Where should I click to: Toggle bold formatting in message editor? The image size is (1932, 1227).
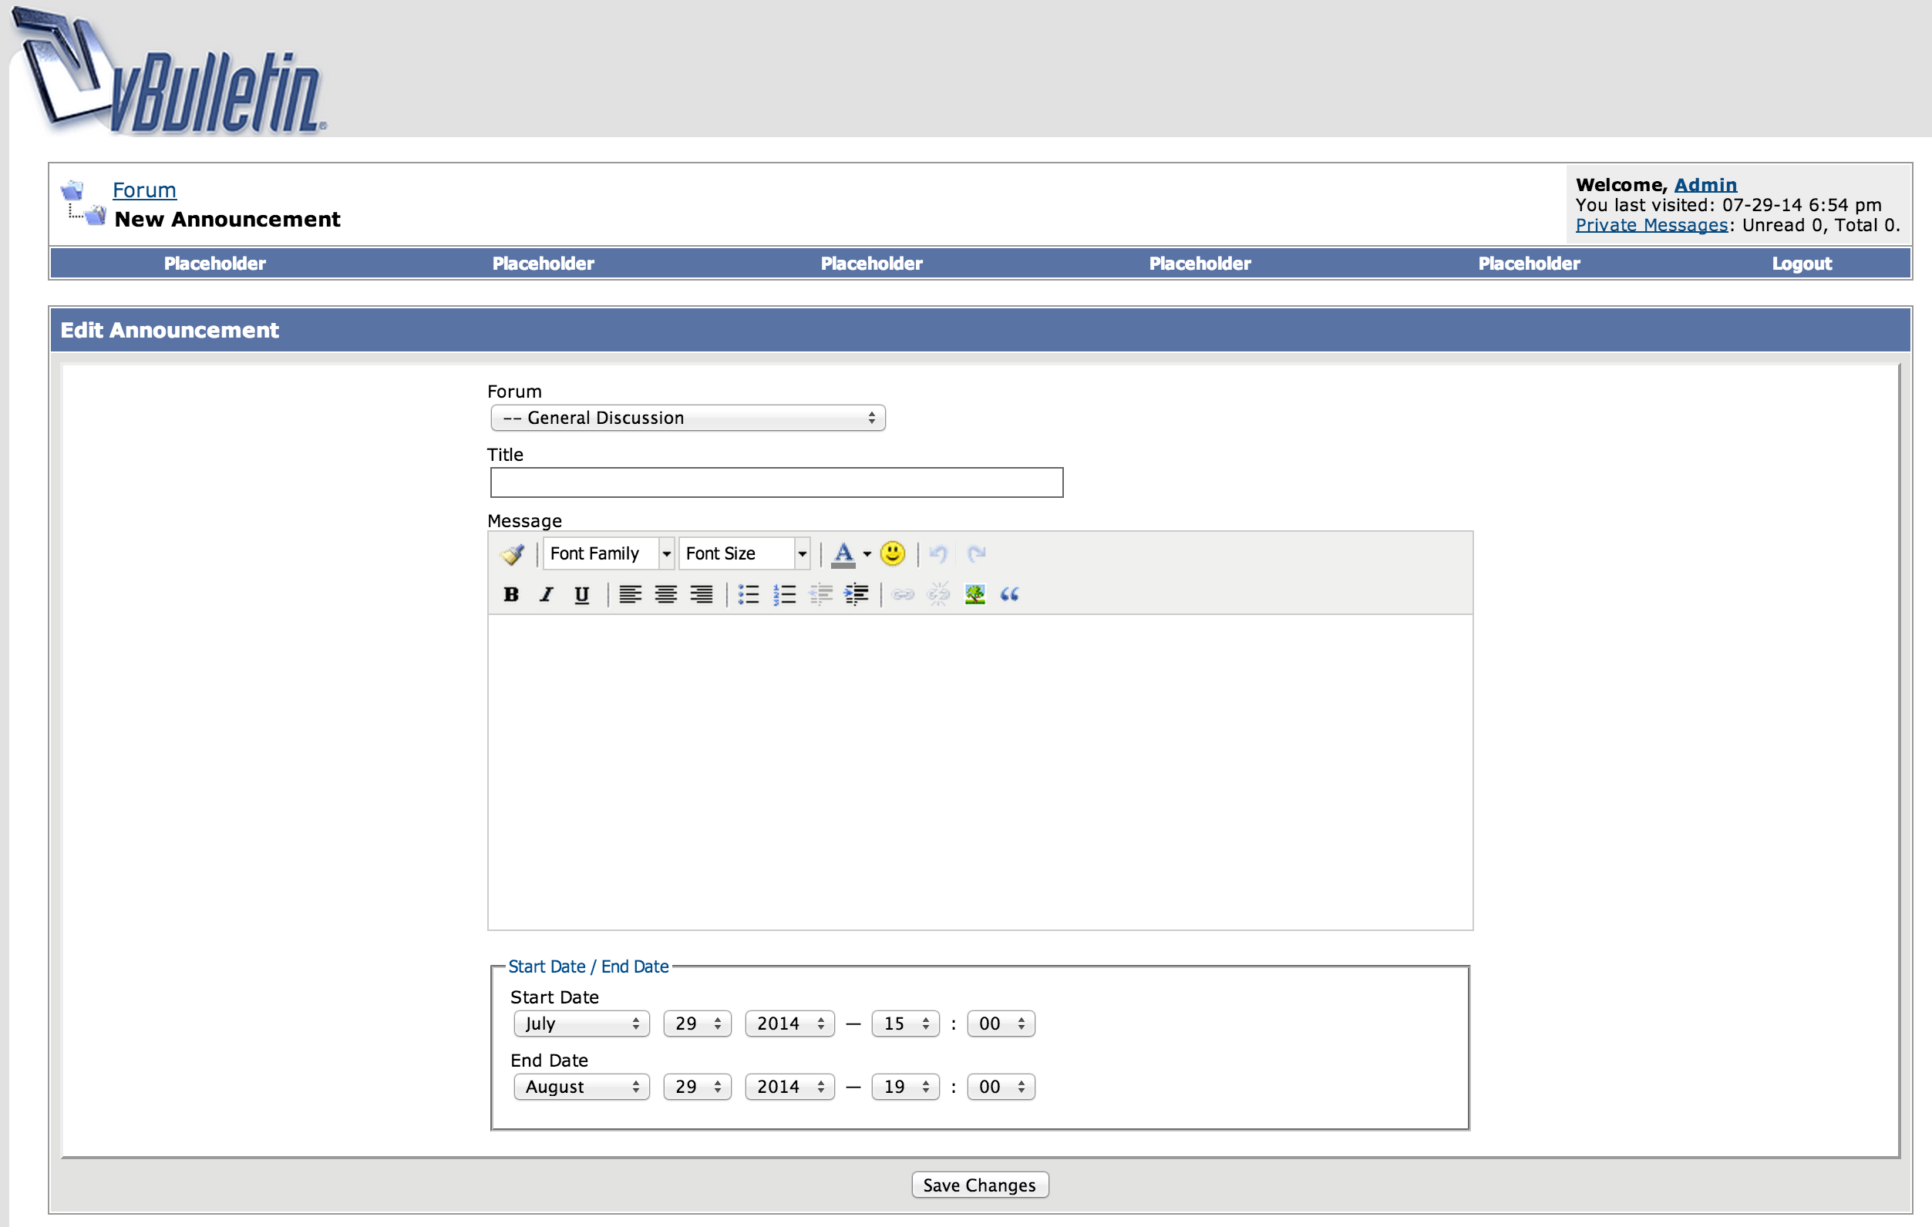click(x=511, y=594)
